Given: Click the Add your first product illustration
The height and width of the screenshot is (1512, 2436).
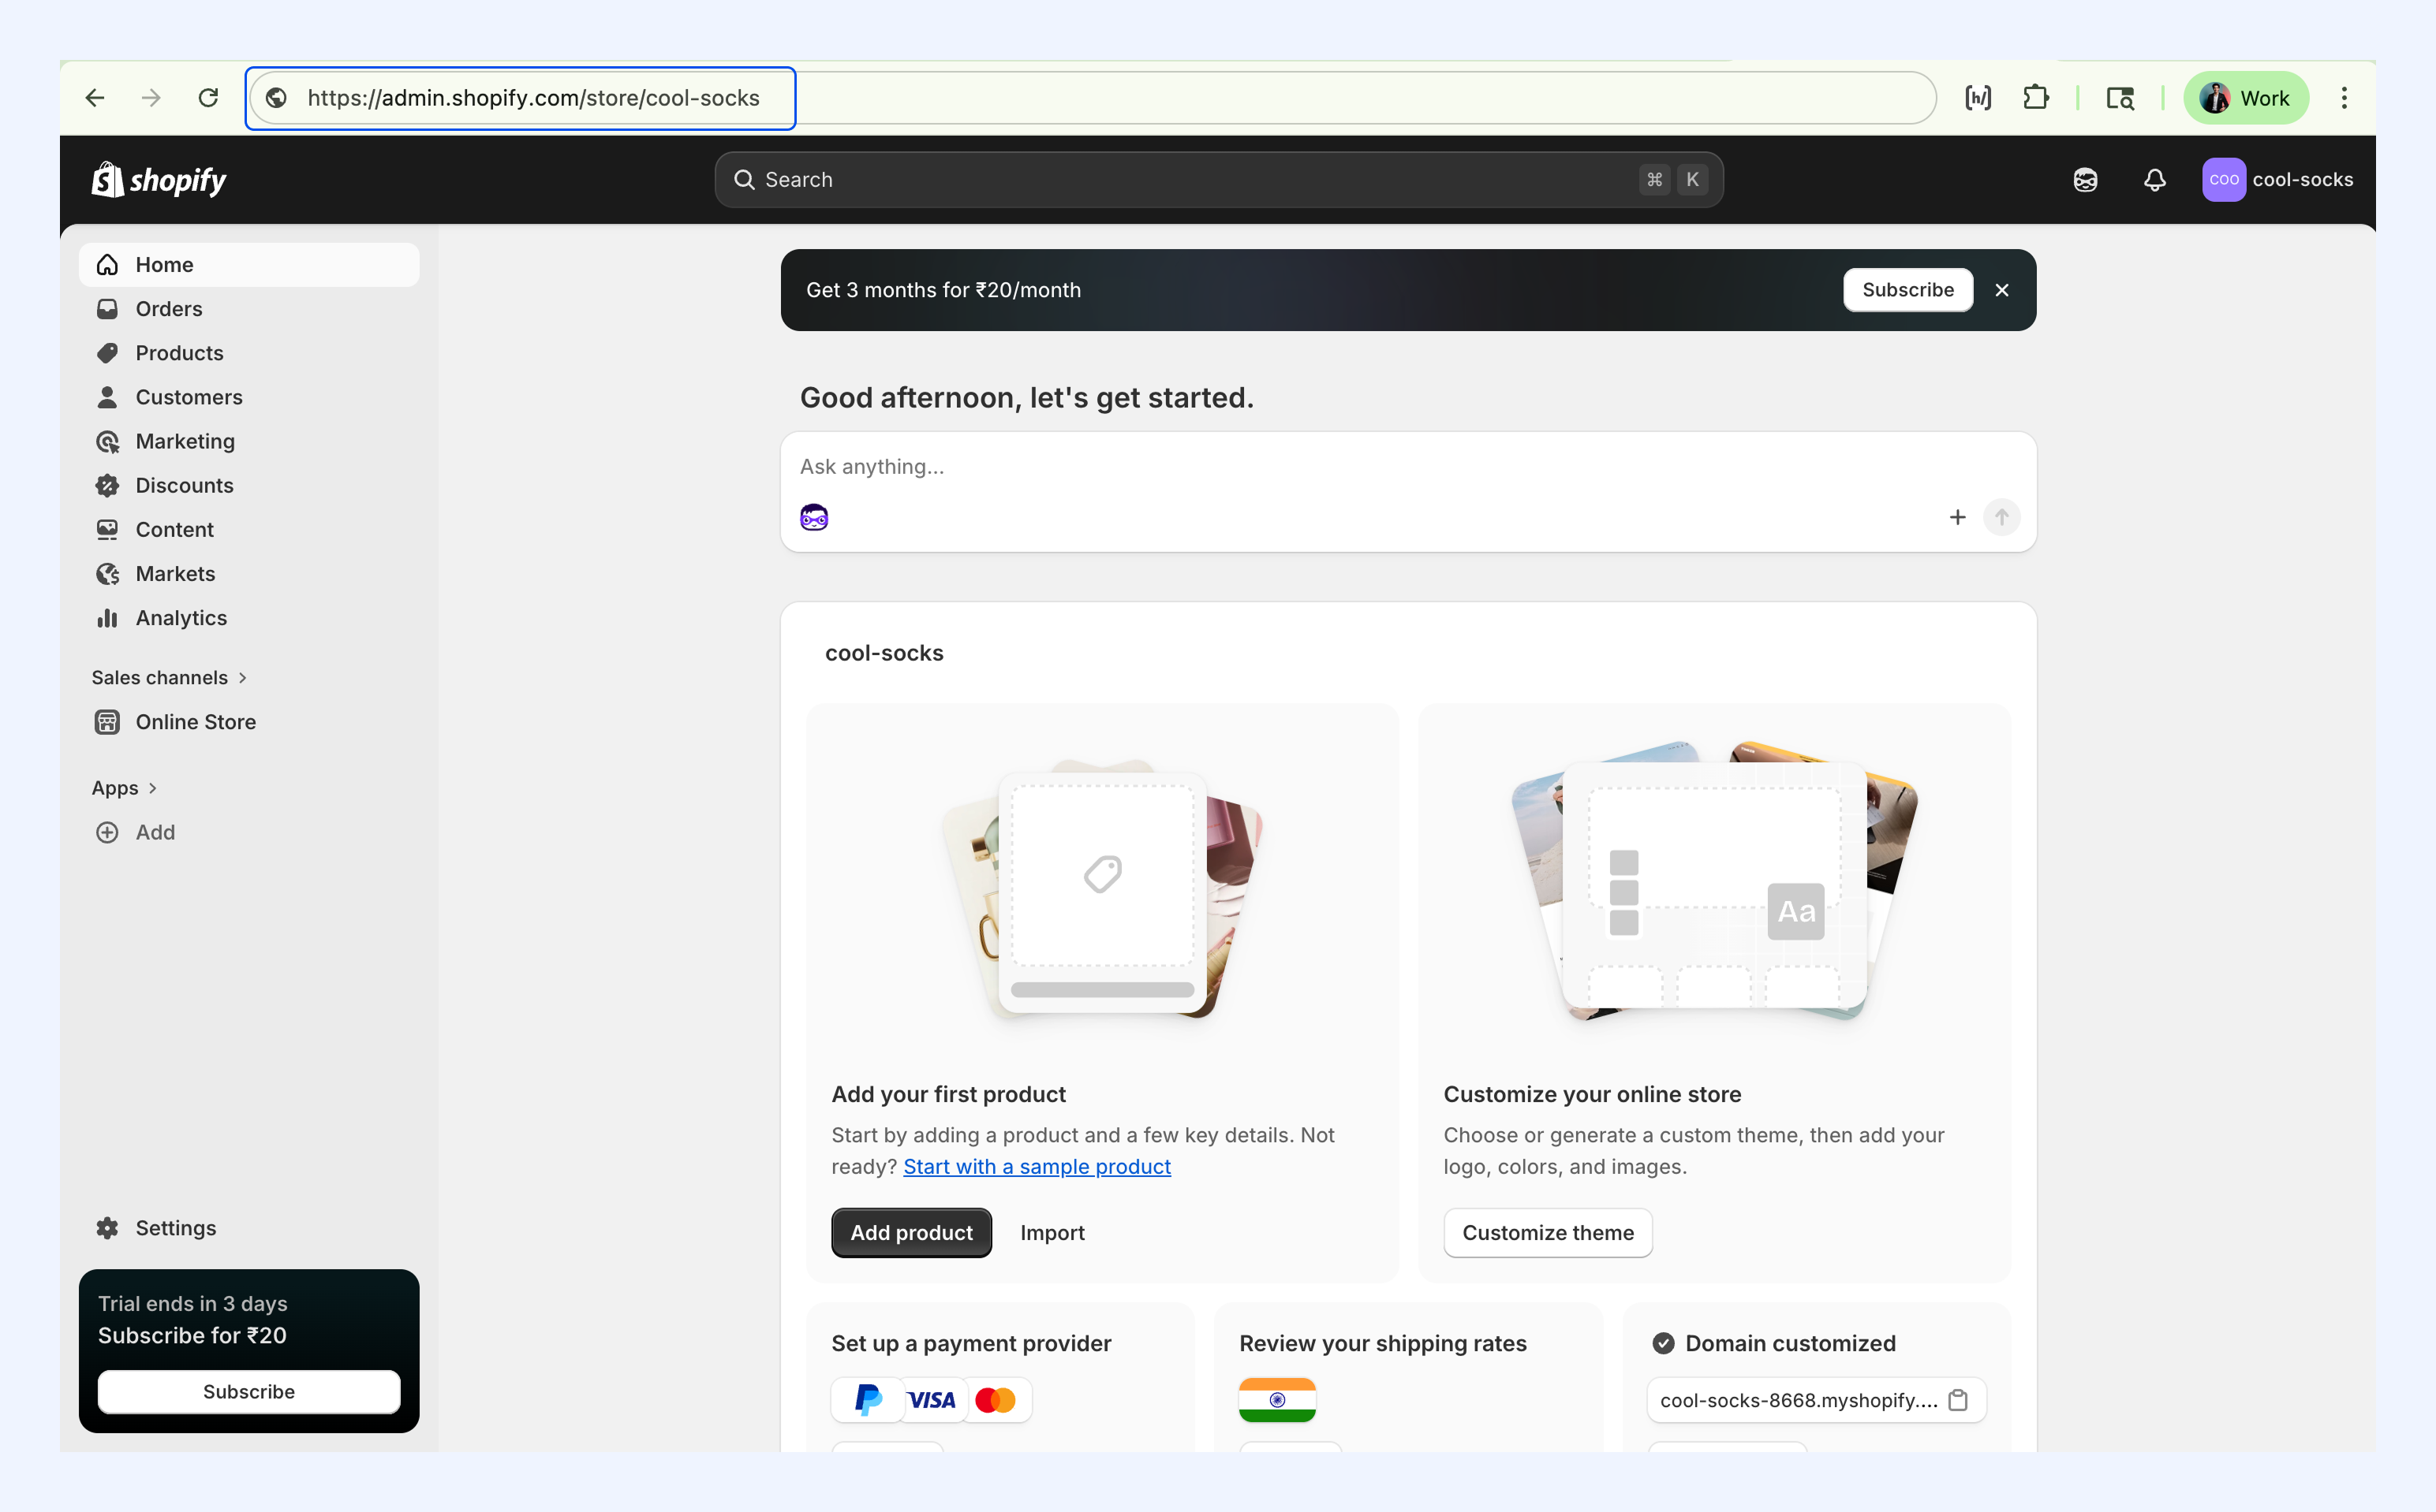Looking at the screenshot, I should point(1103,889).
